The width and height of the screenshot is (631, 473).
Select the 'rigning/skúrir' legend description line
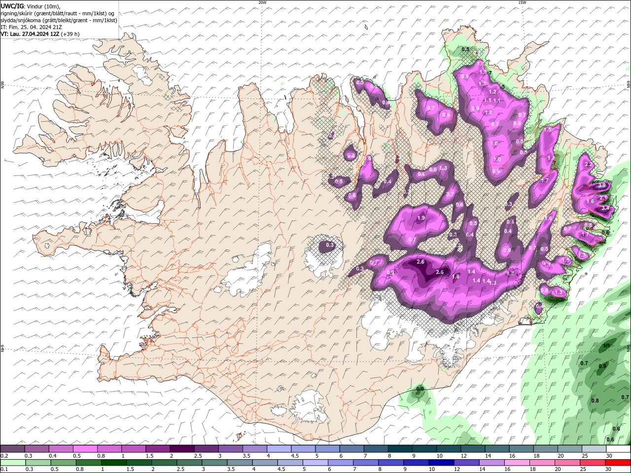pyautogui.click(x=58, y=13)
